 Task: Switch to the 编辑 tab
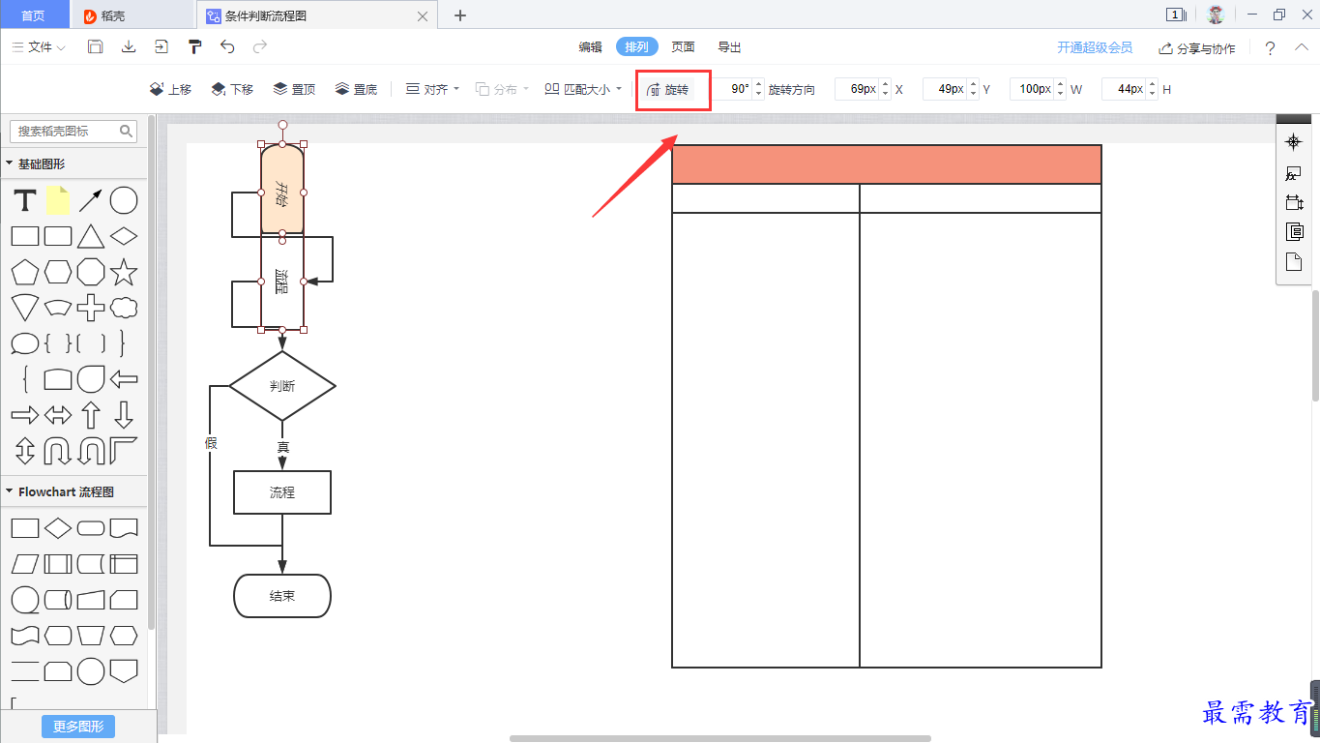tap(591, 47)
